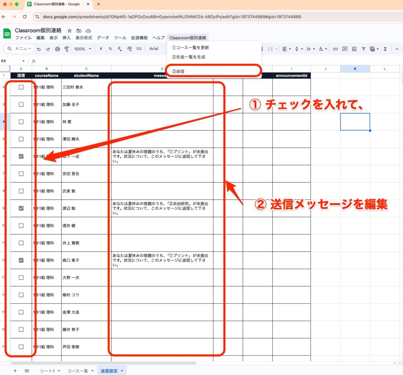Star the Classroom個別連絡 document
Viewport: 403px width, 375px height.
click(70, 31)
